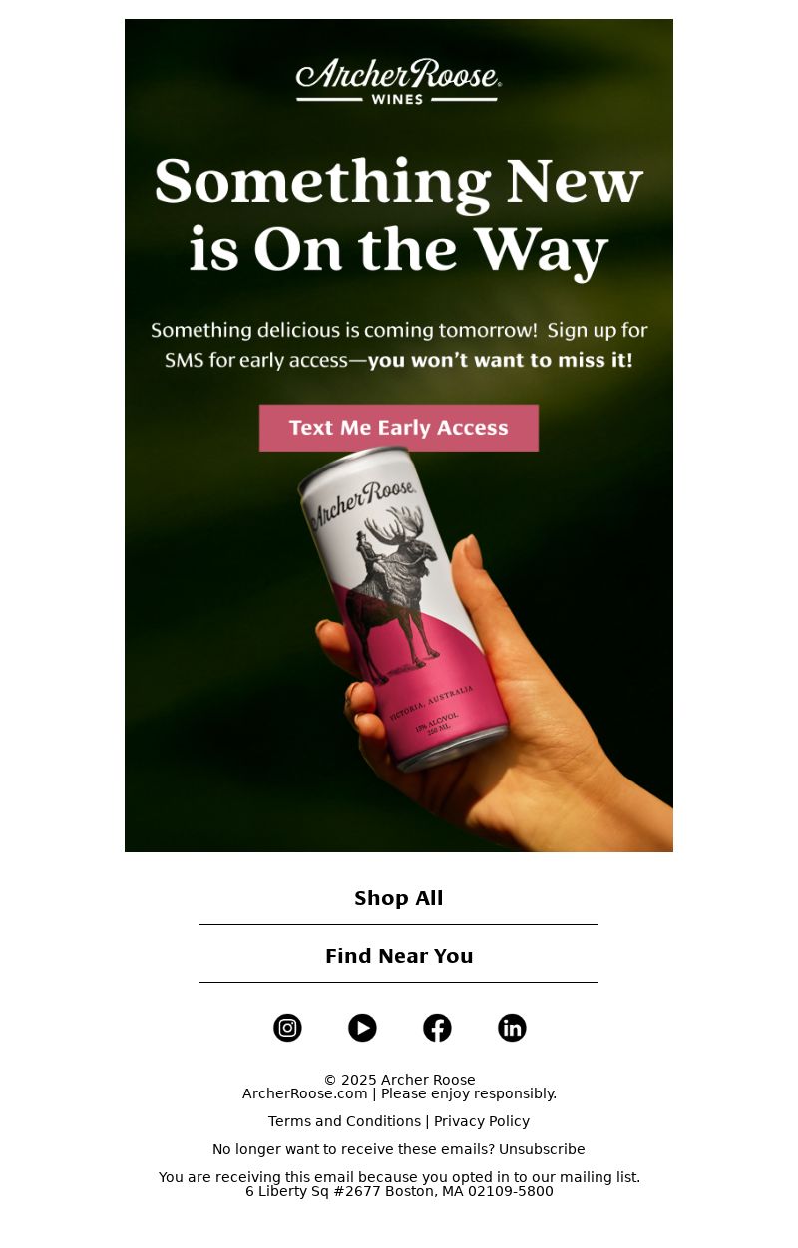
Task: Click the Something New is On the Way headline
Action: pos(399,215)
